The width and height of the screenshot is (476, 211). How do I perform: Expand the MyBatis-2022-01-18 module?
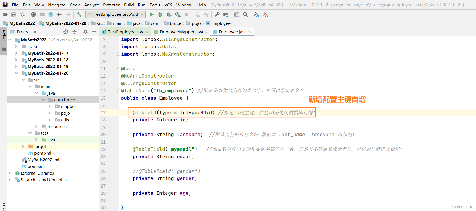[x=16, y=60]
